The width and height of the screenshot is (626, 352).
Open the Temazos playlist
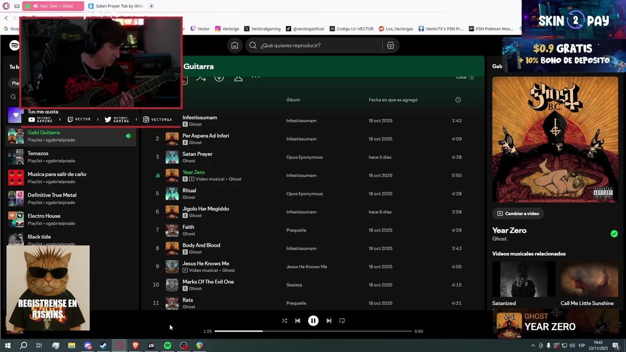pyautogui.click(x=71, y=157)
